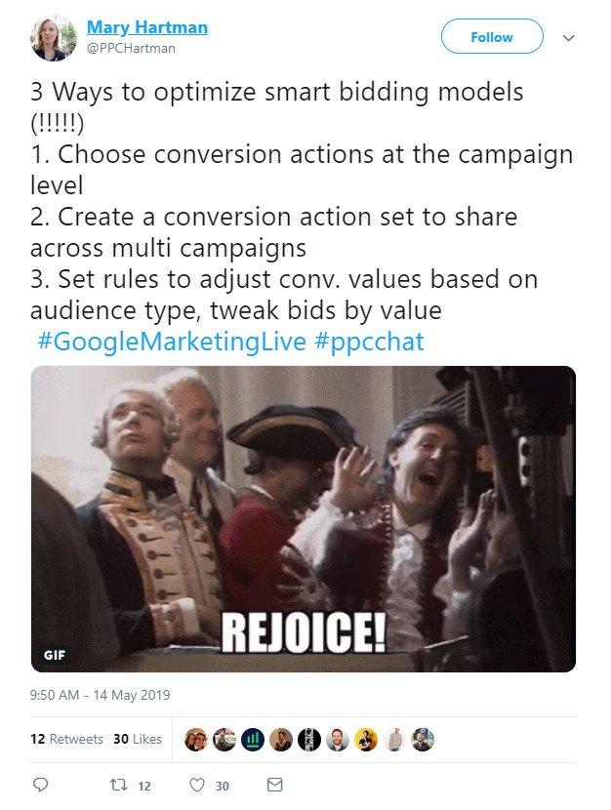This screenshot has height=810, width=611.
Task: Open the #ppcchat hashtag
Action: pyautogui.click(x=369, y=342)
